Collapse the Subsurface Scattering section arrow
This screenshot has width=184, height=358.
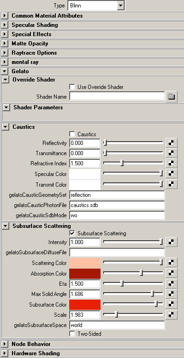pyautogui.click(x=6, y=226)
